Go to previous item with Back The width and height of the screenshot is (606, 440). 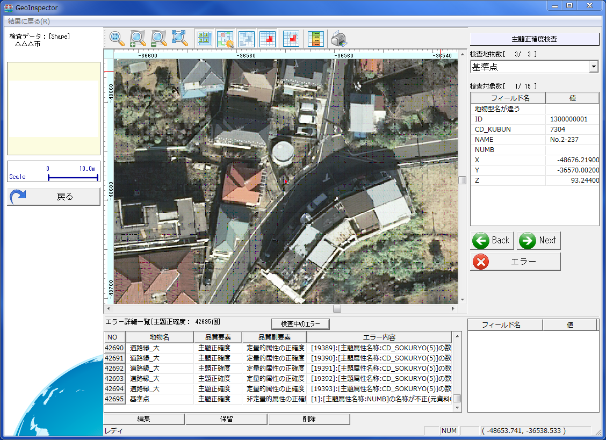pos(492,241)
